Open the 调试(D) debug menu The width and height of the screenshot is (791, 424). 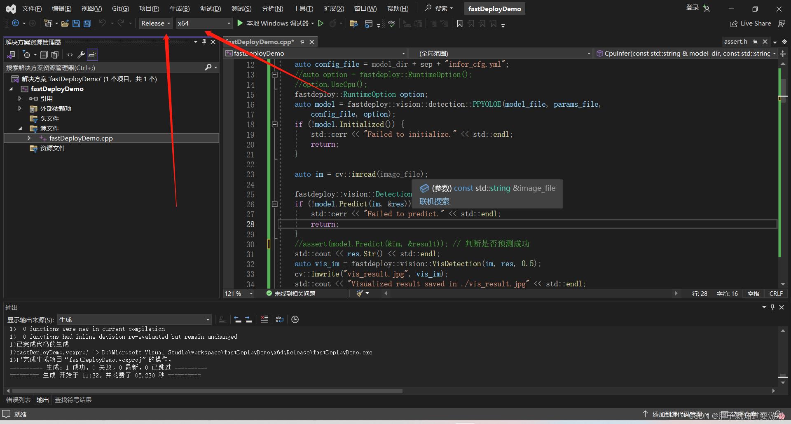click(211, 9)
